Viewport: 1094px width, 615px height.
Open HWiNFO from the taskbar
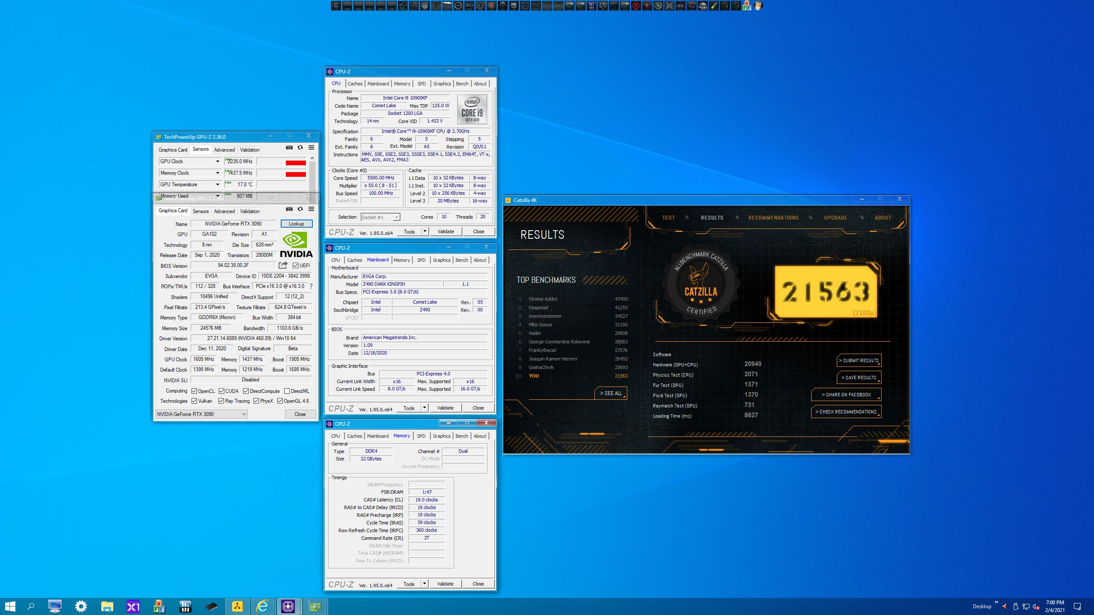(x=185, y=606)
